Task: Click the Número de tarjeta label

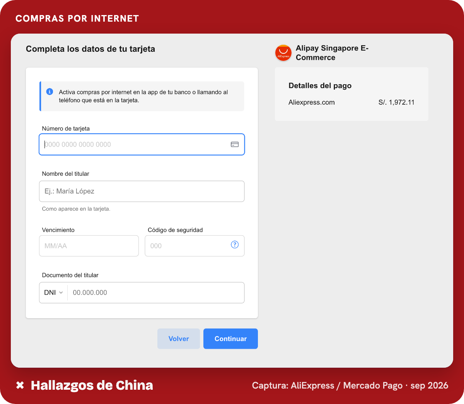Action: pos(66,129)
